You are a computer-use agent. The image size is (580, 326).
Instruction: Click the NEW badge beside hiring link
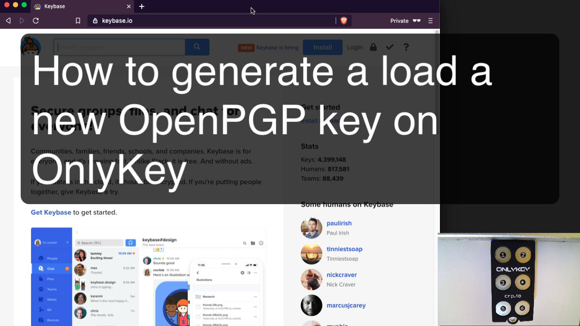[x=246, y=48]
